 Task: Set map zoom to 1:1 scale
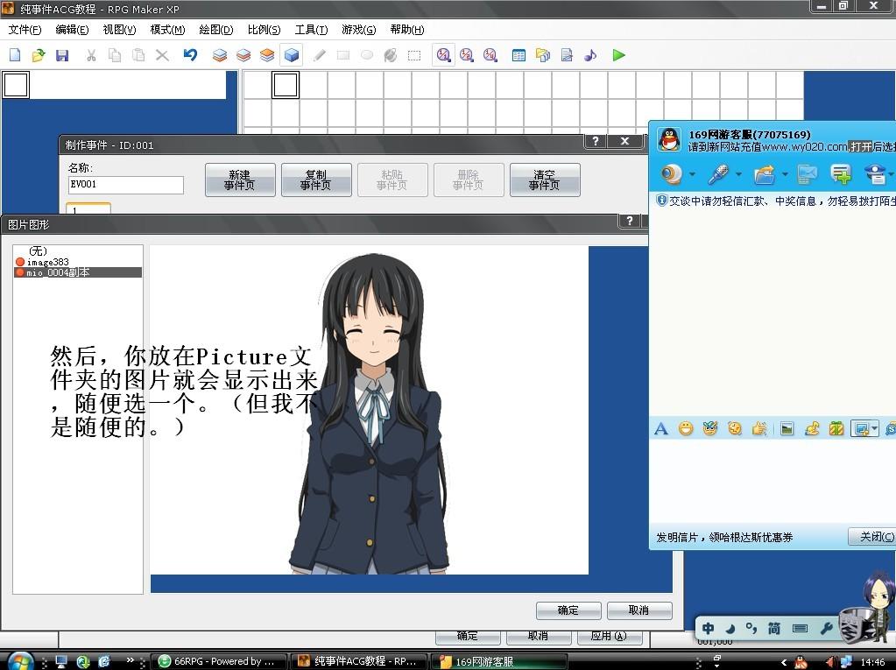point(443,55)
